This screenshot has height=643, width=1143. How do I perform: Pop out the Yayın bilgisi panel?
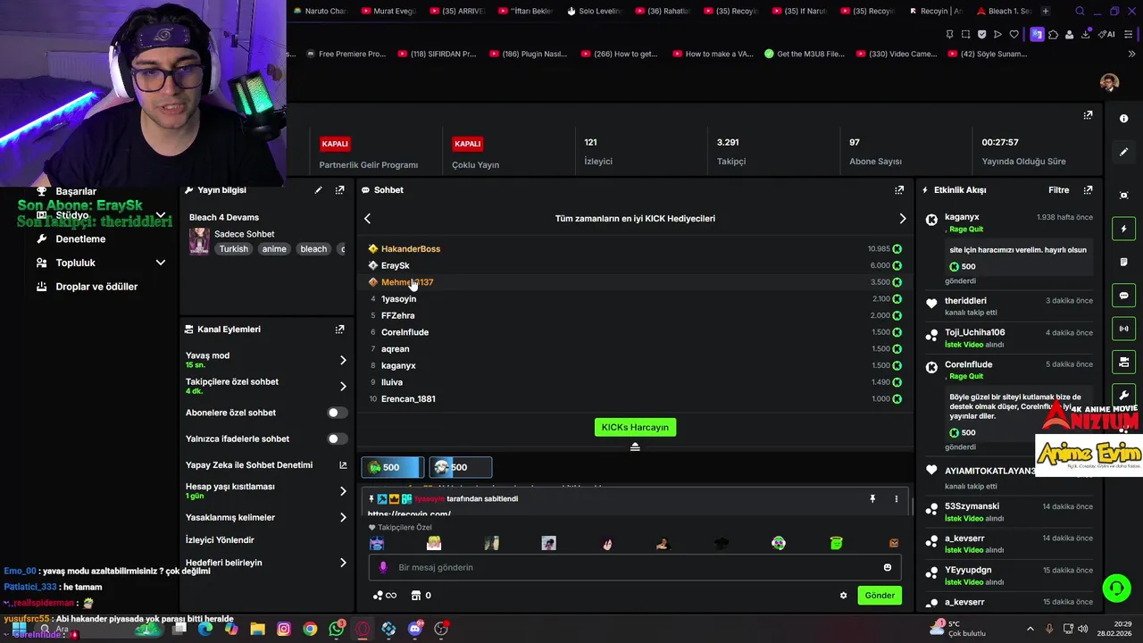point(339,190)
